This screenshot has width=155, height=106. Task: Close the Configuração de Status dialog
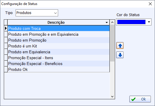coord(150,4)
